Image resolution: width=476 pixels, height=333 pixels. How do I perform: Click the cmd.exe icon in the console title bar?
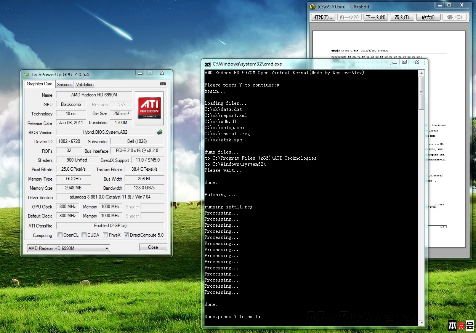[207, 64]
